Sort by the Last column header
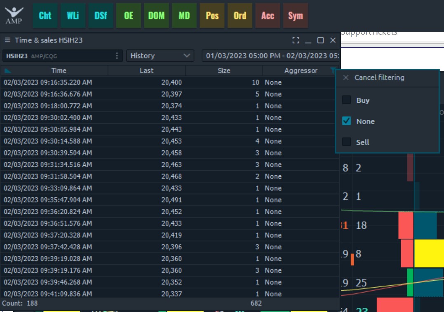The image size is (444, 312). tap(146, 71)
